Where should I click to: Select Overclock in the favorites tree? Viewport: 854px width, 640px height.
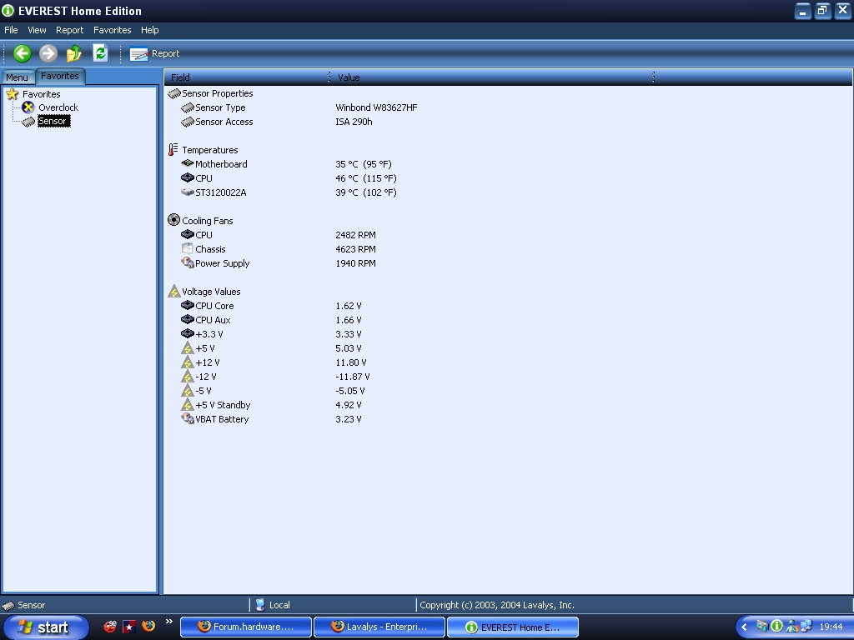click(x=58, y=107)
